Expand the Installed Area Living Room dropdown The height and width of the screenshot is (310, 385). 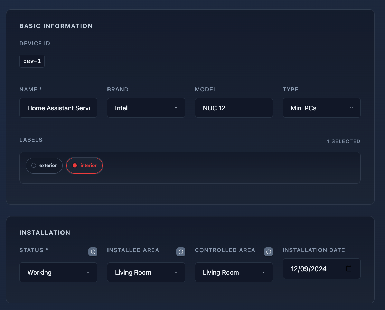[x=146, y=272]
